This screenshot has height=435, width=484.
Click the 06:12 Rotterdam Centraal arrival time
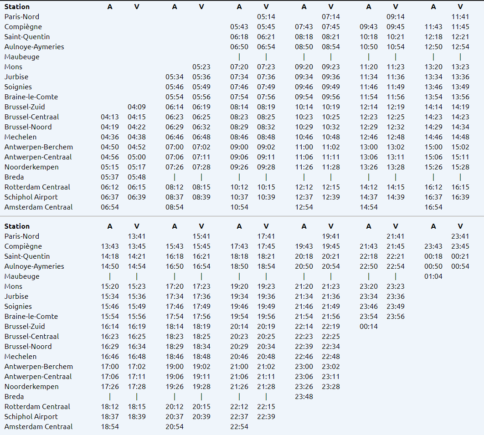110,187
